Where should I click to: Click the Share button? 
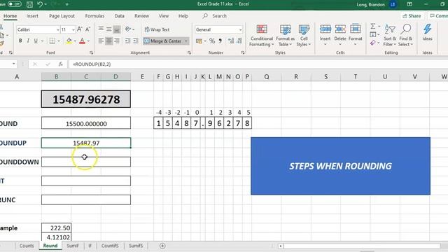coord(412,16)
